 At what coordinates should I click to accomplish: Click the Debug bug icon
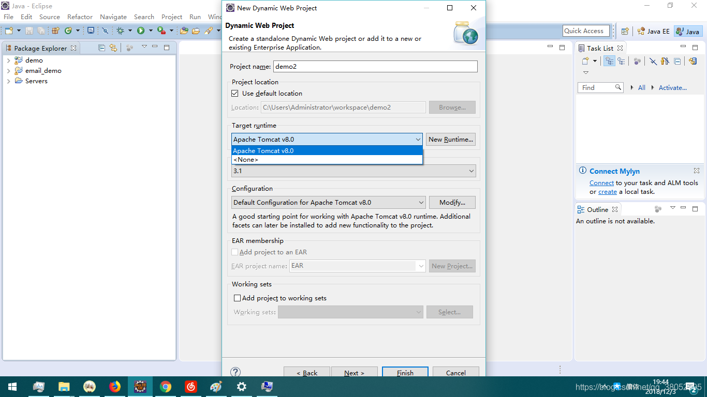120,31
